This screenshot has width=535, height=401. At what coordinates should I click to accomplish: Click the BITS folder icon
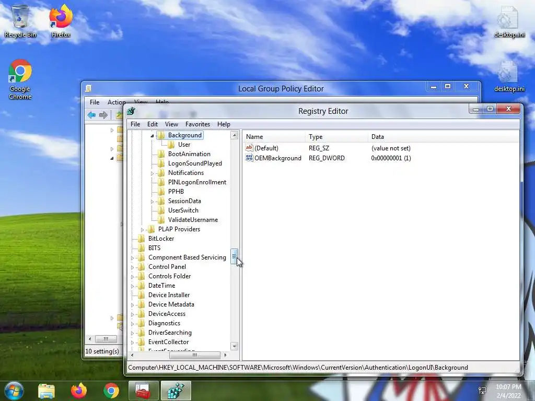pyautogui.click(x=141, y=248)
